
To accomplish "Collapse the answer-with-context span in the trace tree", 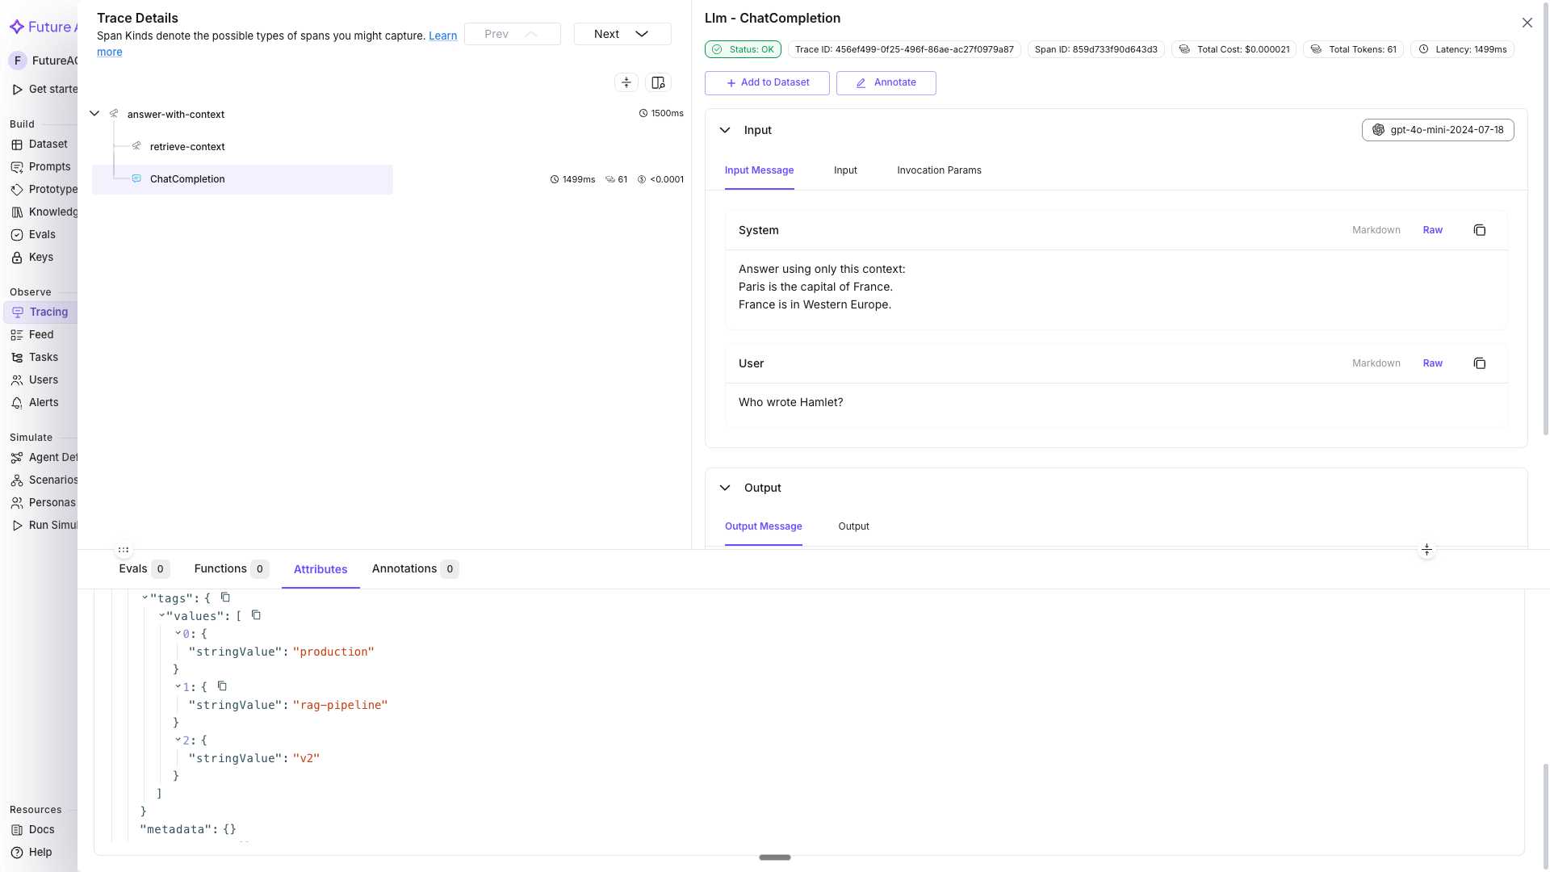I will click(94, 113).
